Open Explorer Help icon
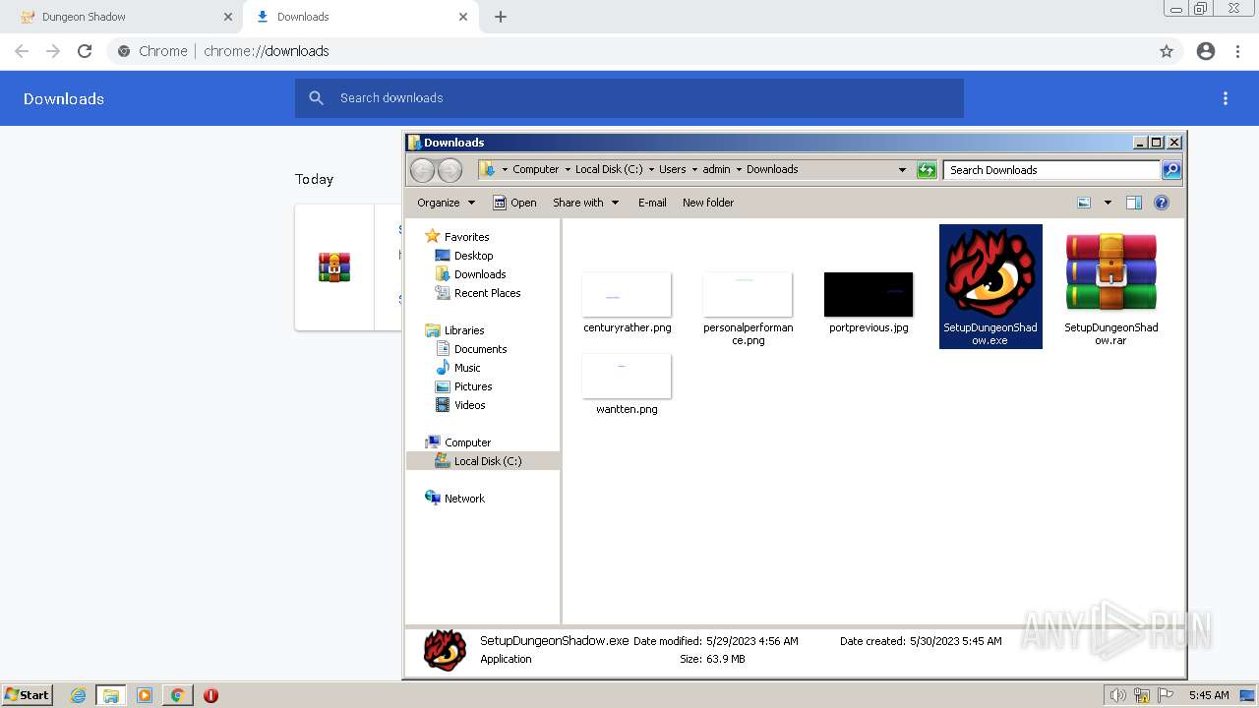 tap(1162, 203)
